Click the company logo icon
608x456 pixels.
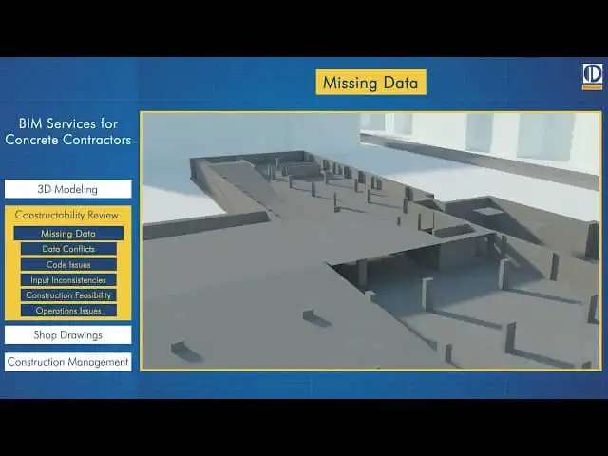pyautogui.click(x=592, y=76)
